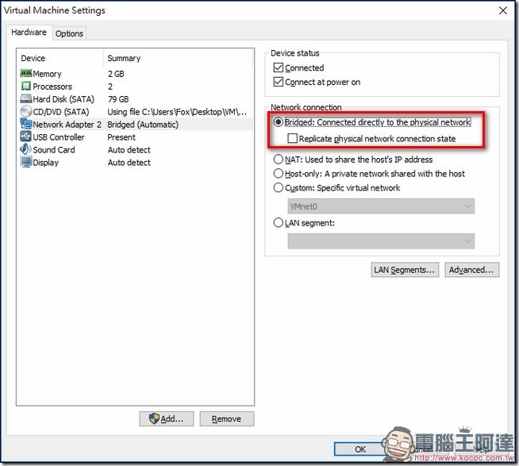Screen dimensions: 519x466
Task: Click the Processors icon in device list
Action: [x=26, y=86]
